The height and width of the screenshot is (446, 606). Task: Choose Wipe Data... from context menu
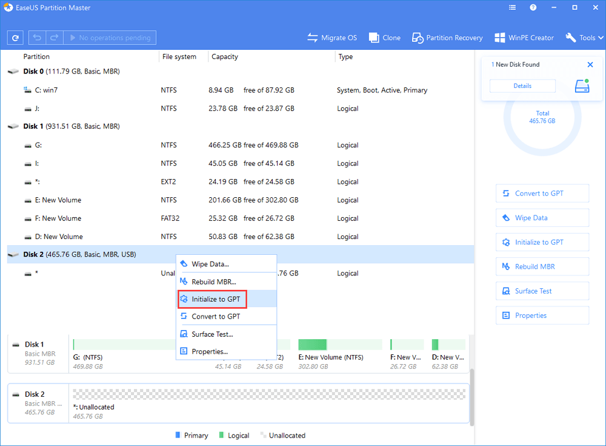(x=210, y=264)
